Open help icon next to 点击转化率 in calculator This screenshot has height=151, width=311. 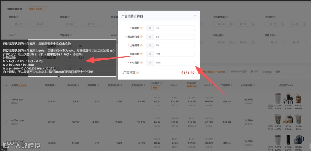coord(141,37)
